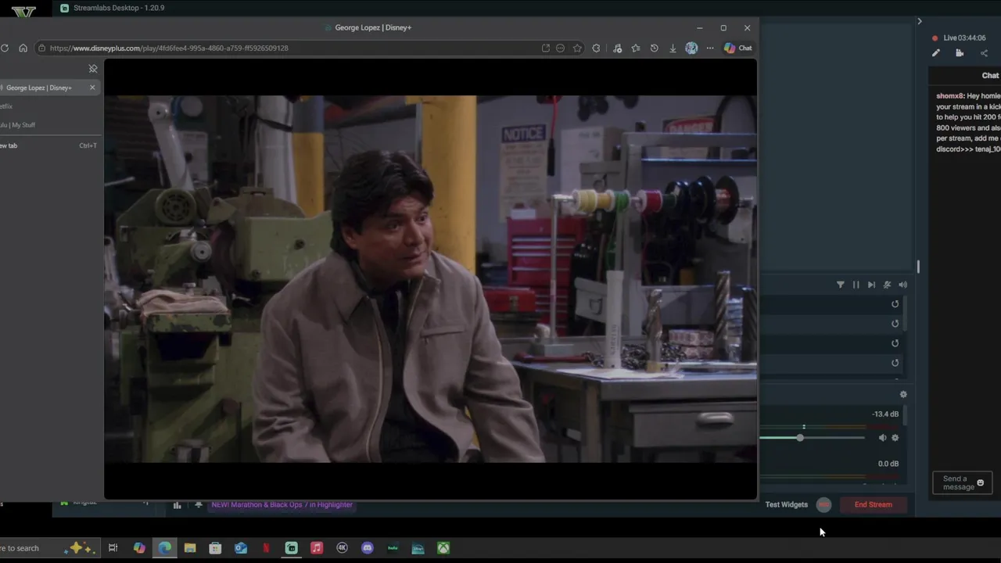Image resolution: width=1001 pixels, height=563 pixels.
Task: Close the George Lopez | Disney+ tab
Action: click(92, 88)
